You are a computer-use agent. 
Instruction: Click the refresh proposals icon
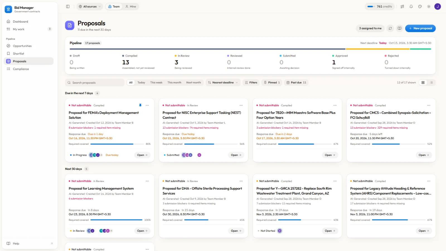(x=390, y=28)
